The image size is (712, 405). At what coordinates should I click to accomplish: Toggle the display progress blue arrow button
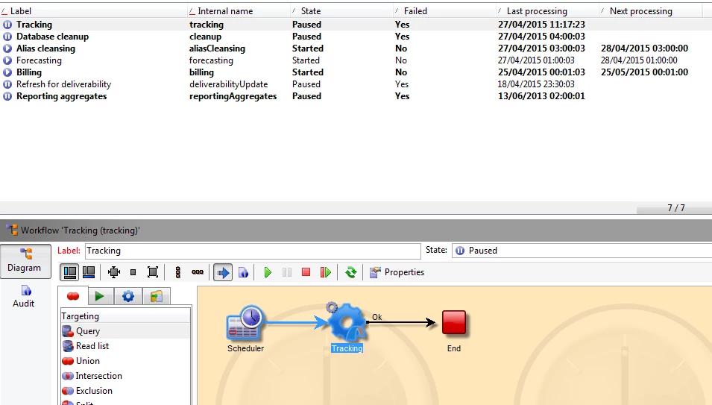pos(223,272)
